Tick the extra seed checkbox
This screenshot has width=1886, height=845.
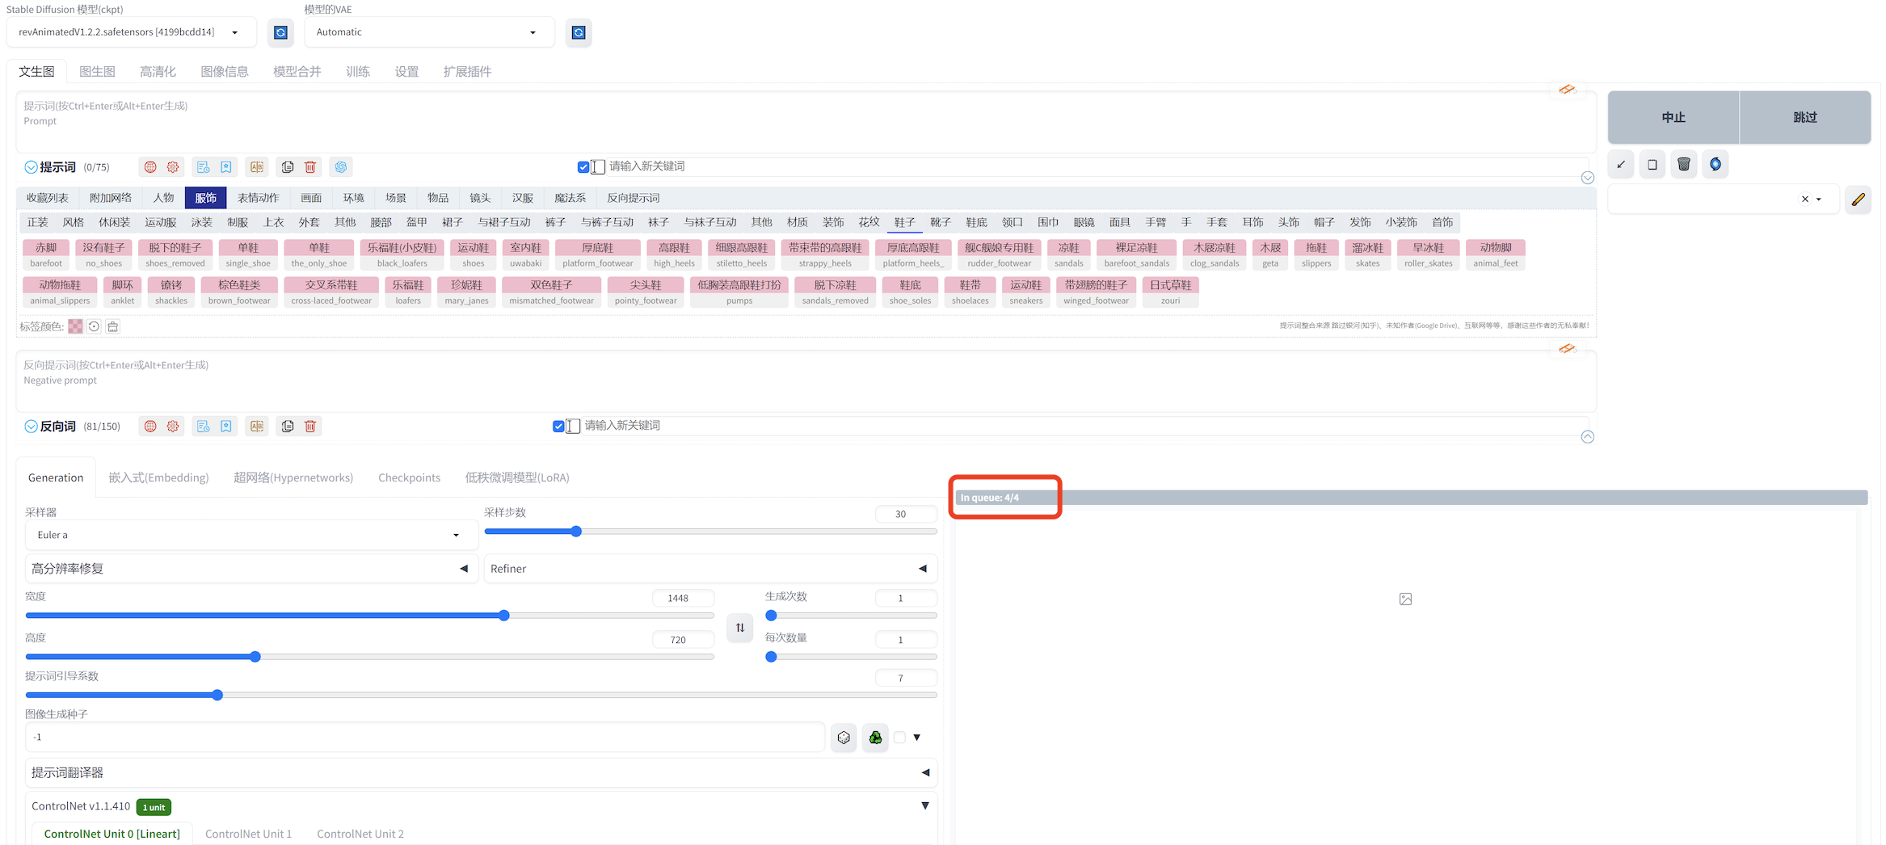click(899, 738)
